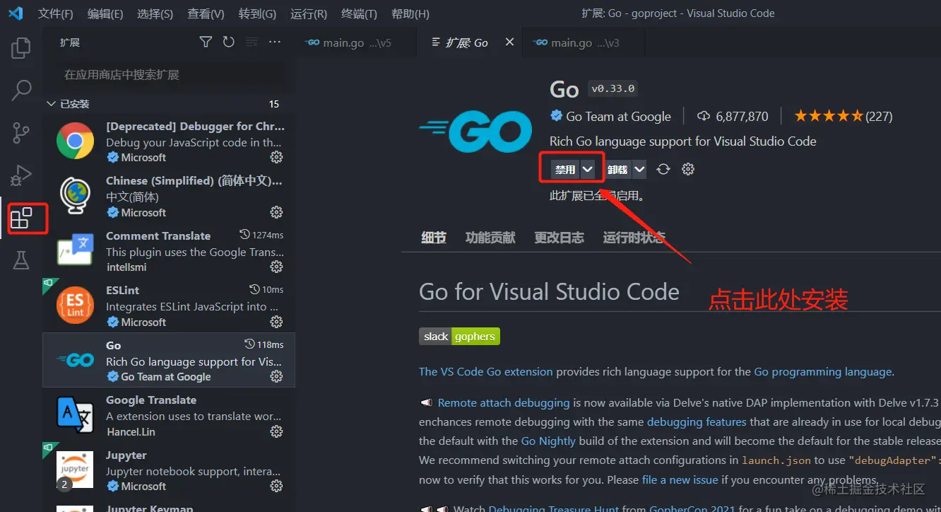Open the Remote attach debugging link
941x512 pixels.
(504, 402)
